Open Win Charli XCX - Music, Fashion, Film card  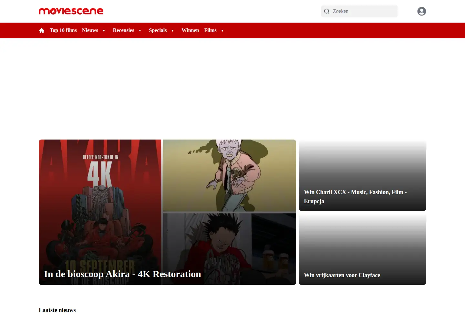tap(362, 176)
